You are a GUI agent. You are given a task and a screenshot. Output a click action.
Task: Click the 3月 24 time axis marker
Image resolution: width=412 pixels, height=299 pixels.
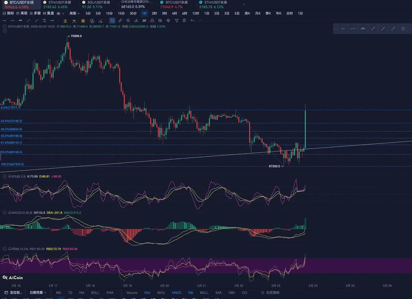point(313,286)
